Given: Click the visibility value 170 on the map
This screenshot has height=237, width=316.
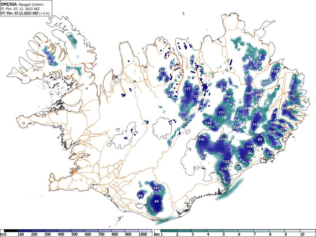Looking at the screenshot, I should click(223, 139).
